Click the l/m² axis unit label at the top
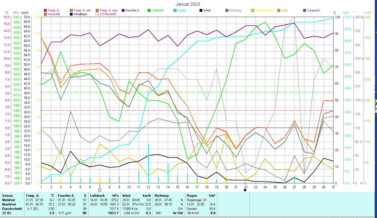Image resolution: width=377 pixels, height=218 pixels. [x=346, y=13]
